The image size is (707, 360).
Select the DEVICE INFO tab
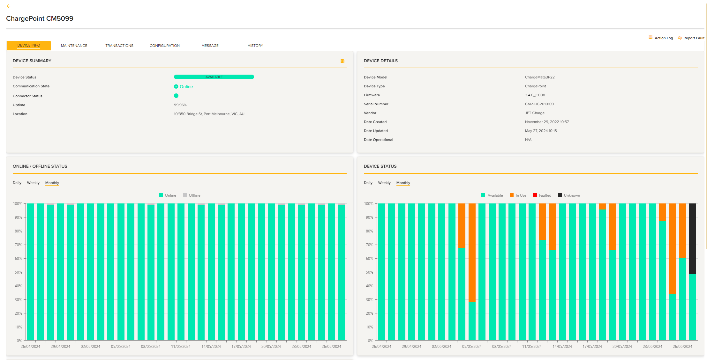(x=29, y=46)
